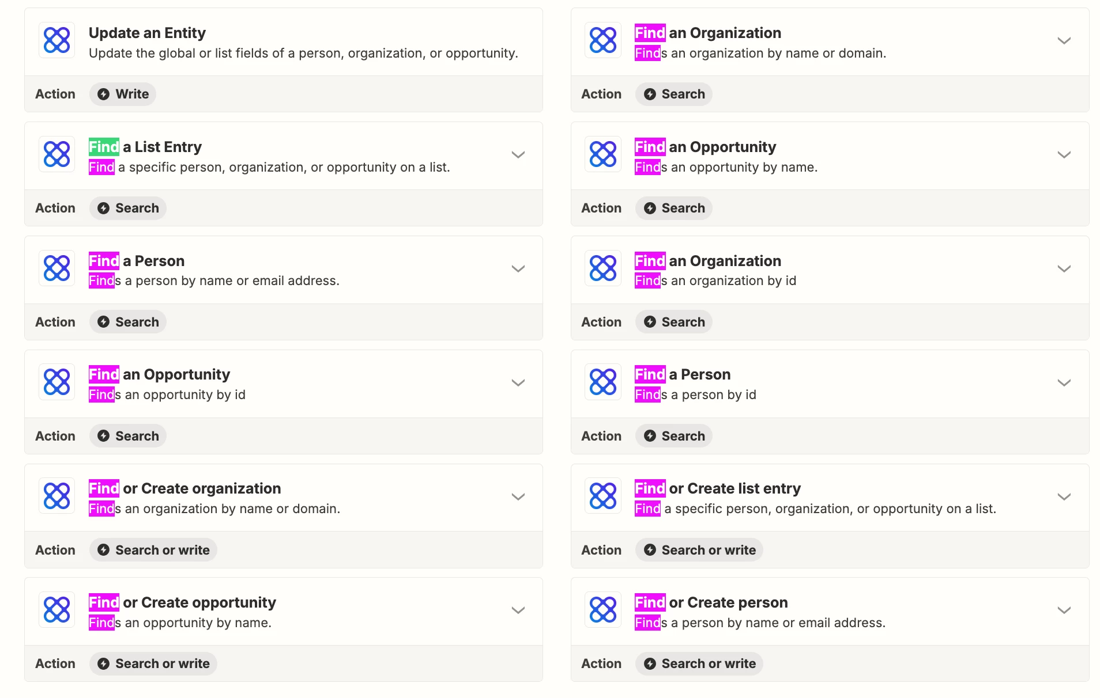Expand Find an Organization by name or domain card
This screenshot has height=698, width=1100.
pos(1064,40)
